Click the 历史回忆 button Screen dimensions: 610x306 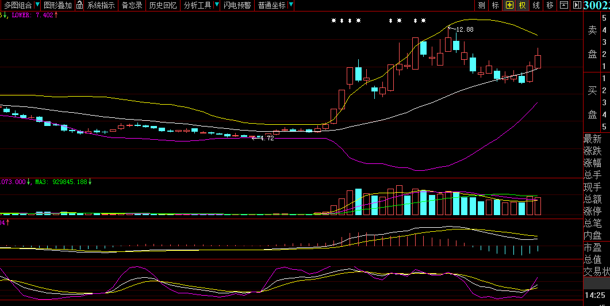163,5
